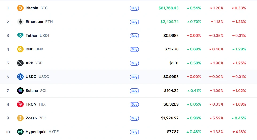The width and height of the screenshot is (257, 140).
Task: Click the red TRON logo icon
Action: tap(20, 104)
